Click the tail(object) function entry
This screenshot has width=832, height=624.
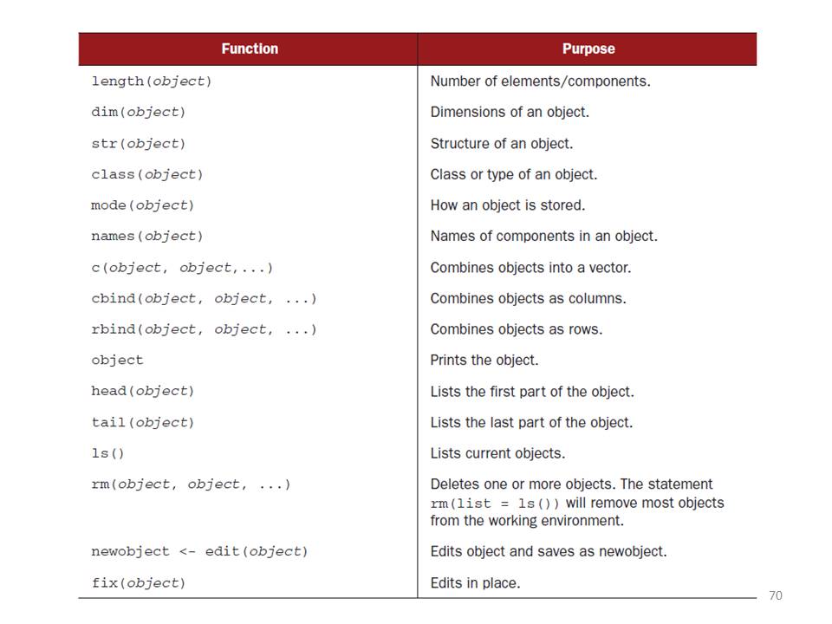click(x=143, y=423)
